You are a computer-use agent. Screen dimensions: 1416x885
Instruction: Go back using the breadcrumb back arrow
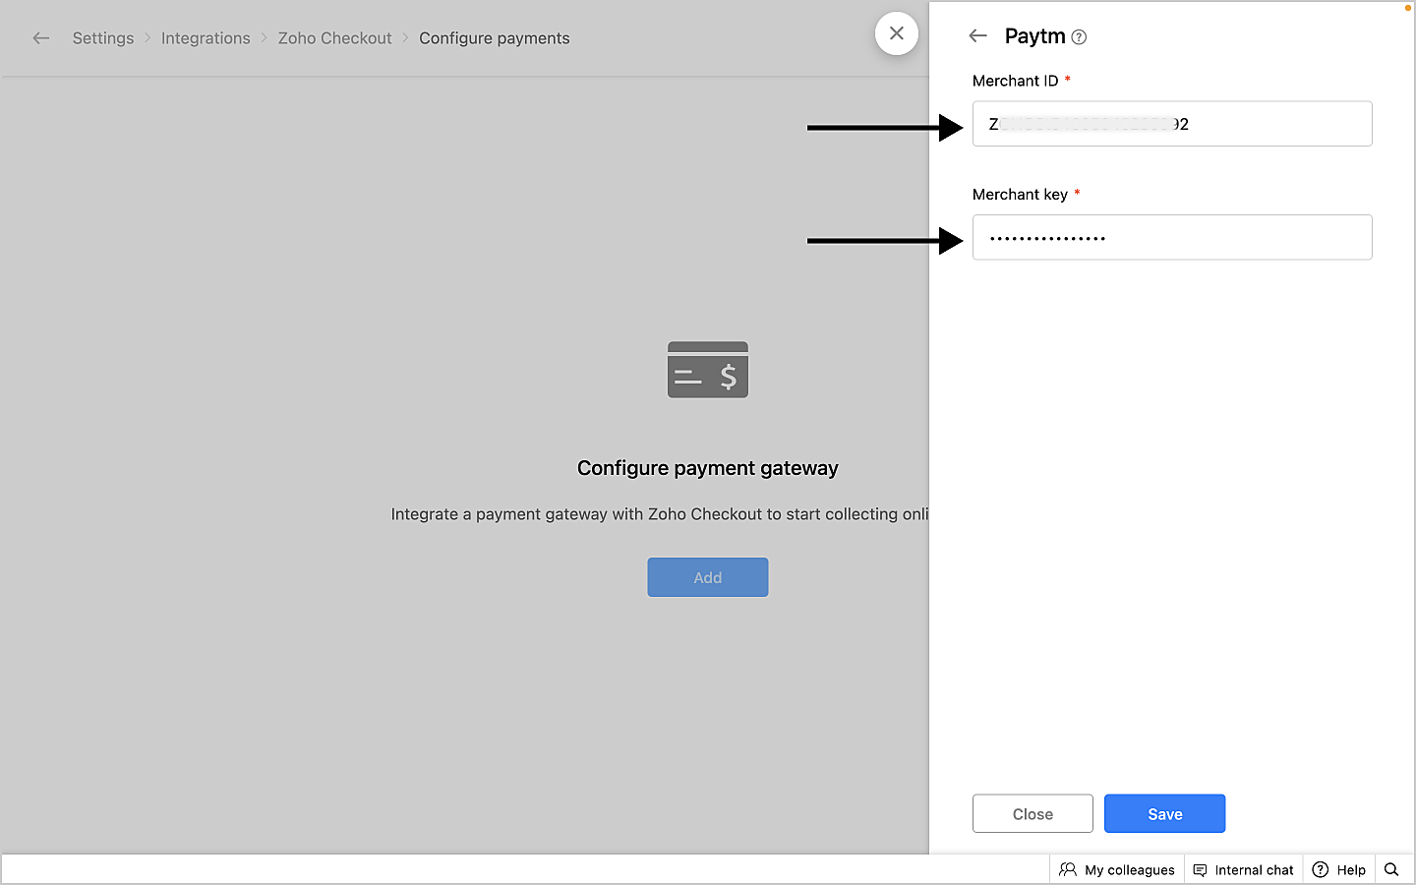click(40, 38)
